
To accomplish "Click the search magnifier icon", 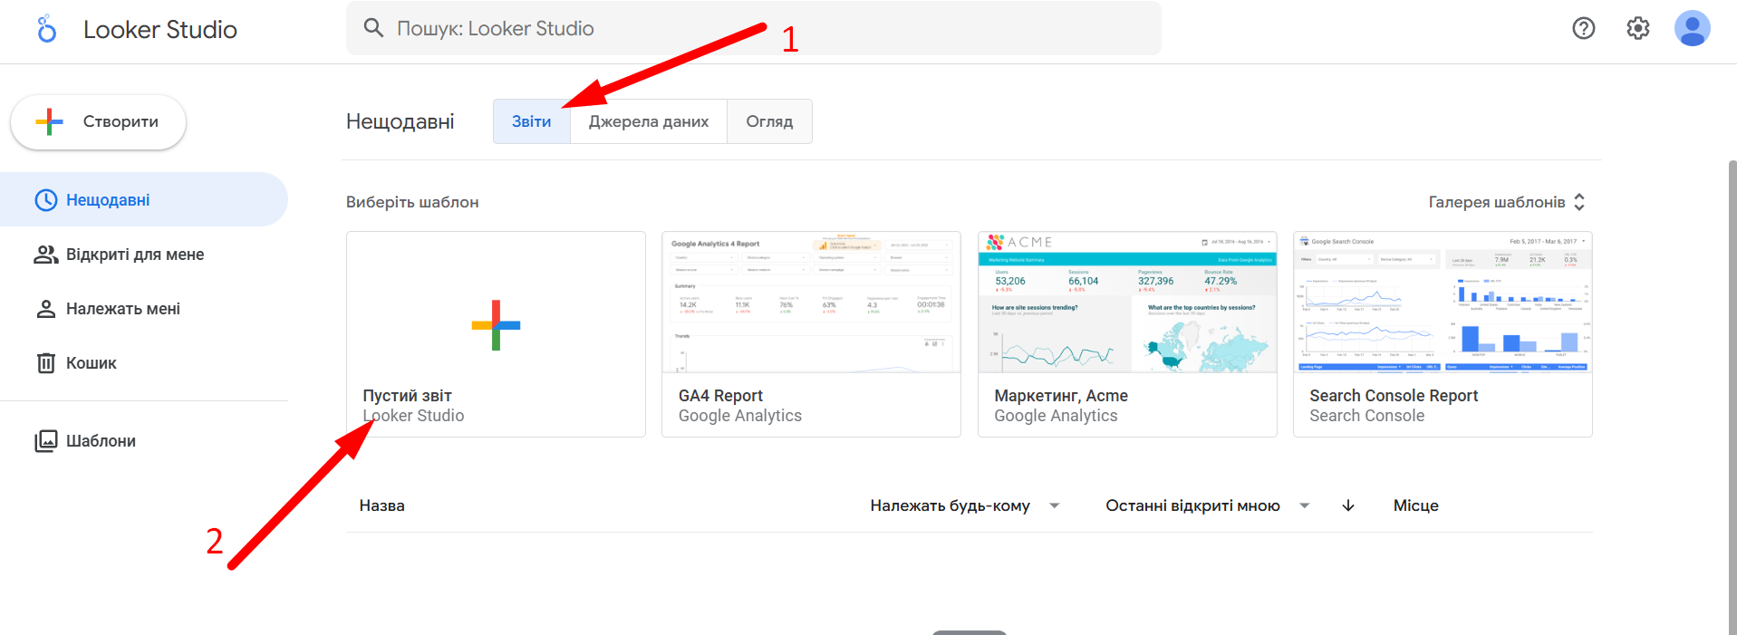I will [x=373, y=28].
